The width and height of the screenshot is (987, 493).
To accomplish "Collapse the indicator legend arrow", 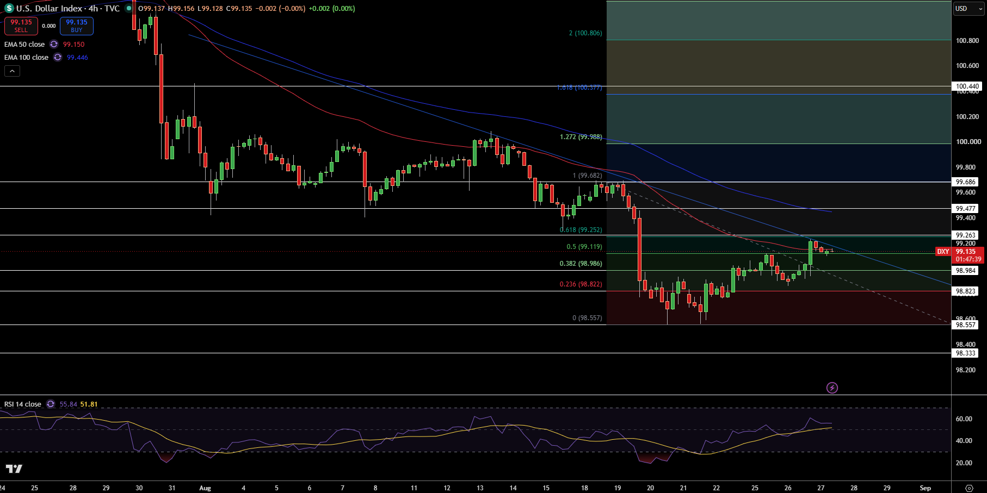I will click(x=12, y=71).
